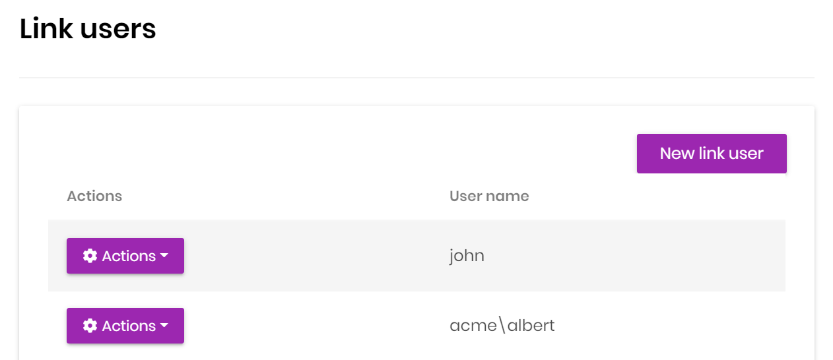Click the Link users page heading
The width and height of the screenshot is (833, 360).
coord(88,29)
